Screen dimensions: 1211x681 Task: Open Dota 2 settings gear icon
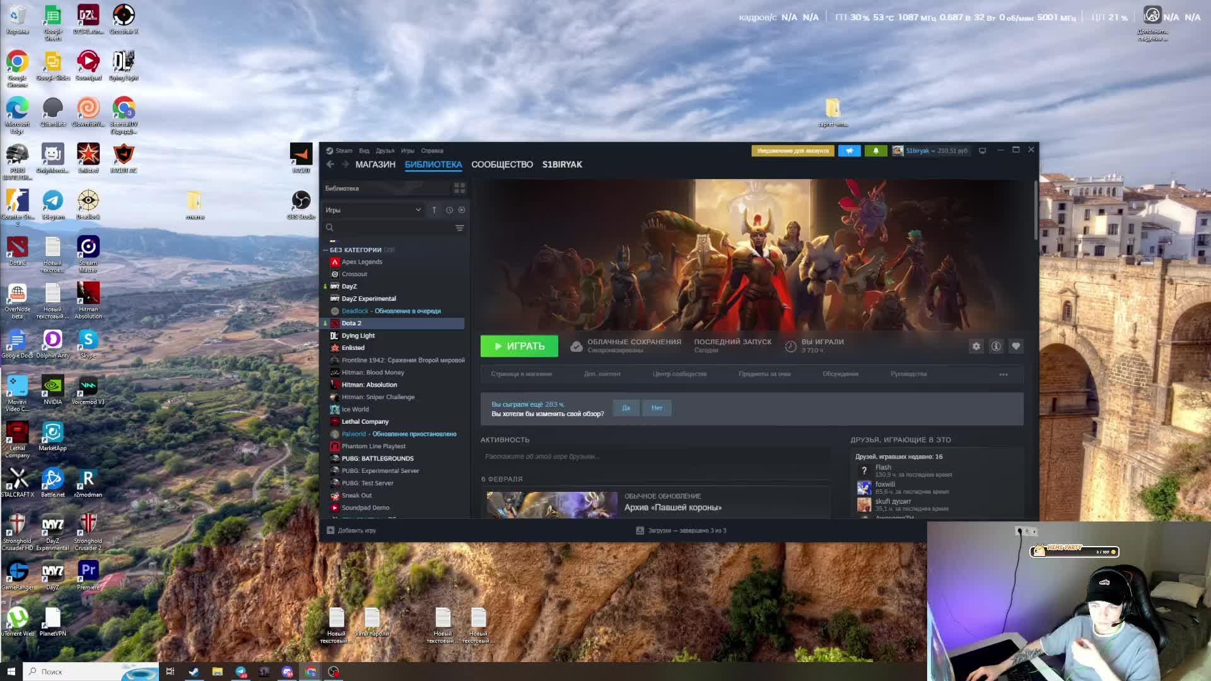(x=976, y=346)
